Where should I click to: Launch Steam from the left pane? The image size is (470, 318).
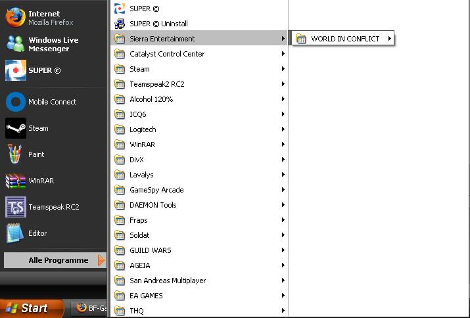pyautogui.click(x=16, y=128)
